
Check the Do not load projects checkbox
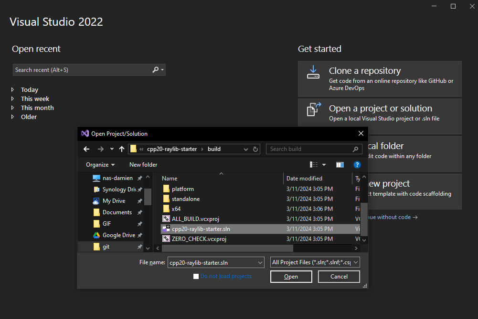[196, 276]
